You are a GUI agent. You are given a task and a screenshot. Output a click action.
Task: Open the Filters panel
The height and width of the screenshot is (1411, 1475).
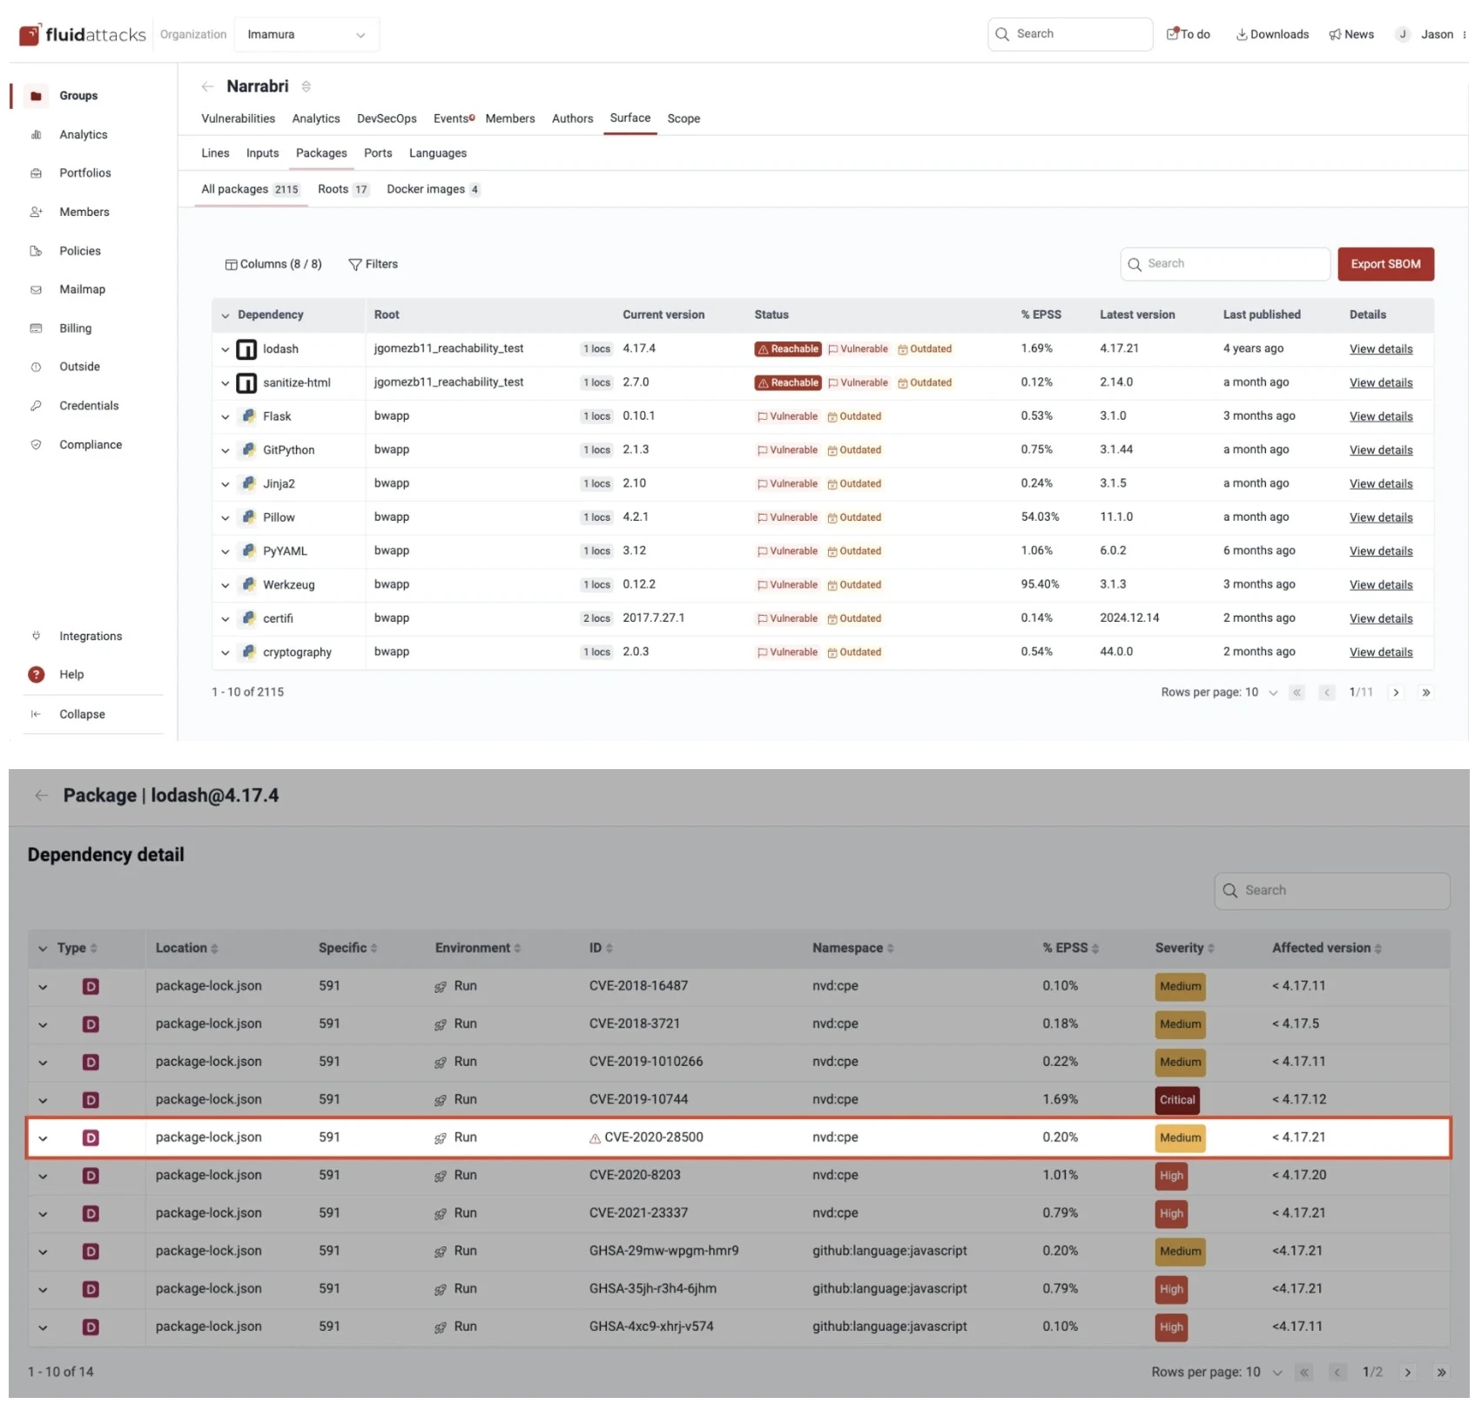tap(373, 265)
